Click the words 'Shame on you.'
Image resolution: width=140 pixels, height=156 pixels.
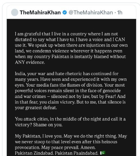tap(48, 125)
